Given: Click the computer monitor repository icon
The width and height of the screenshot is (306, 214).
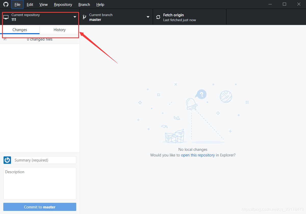Looking at the screenshot, I should point(6,17).
